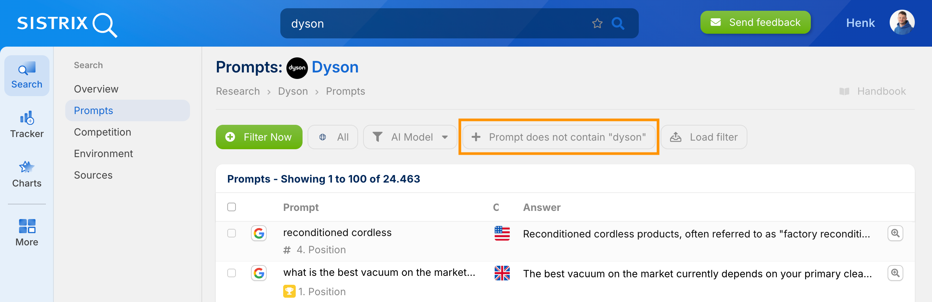Check the reconditioned cordless row checkbox

click(232, 233)
